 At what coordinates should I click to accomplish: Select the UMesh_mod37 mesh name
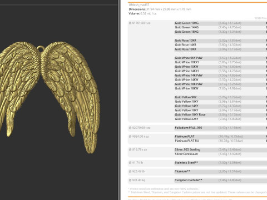tap(139, 5)
